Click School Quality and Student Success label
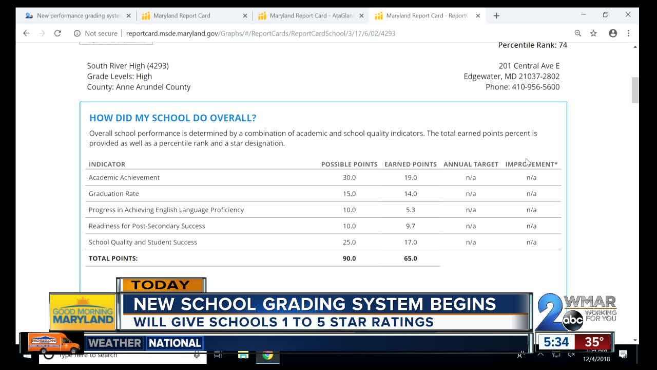The image size is (657, 370). pyautogui.click(x=143, y=242)
